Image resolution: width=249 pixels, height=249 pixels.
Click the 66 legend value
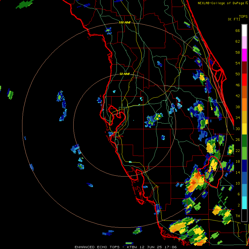click(x=238, y=30)
